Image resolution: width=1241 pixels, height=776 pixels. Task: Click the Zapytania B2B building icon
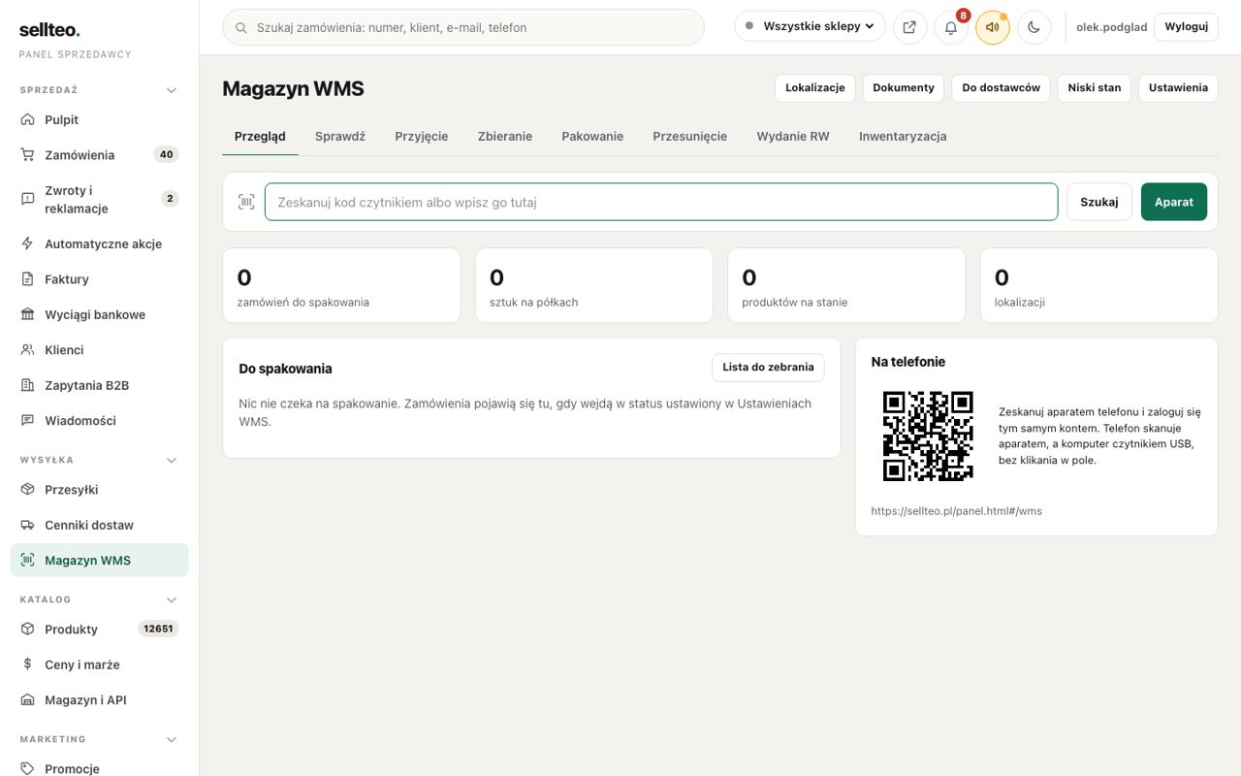point(27,385)
